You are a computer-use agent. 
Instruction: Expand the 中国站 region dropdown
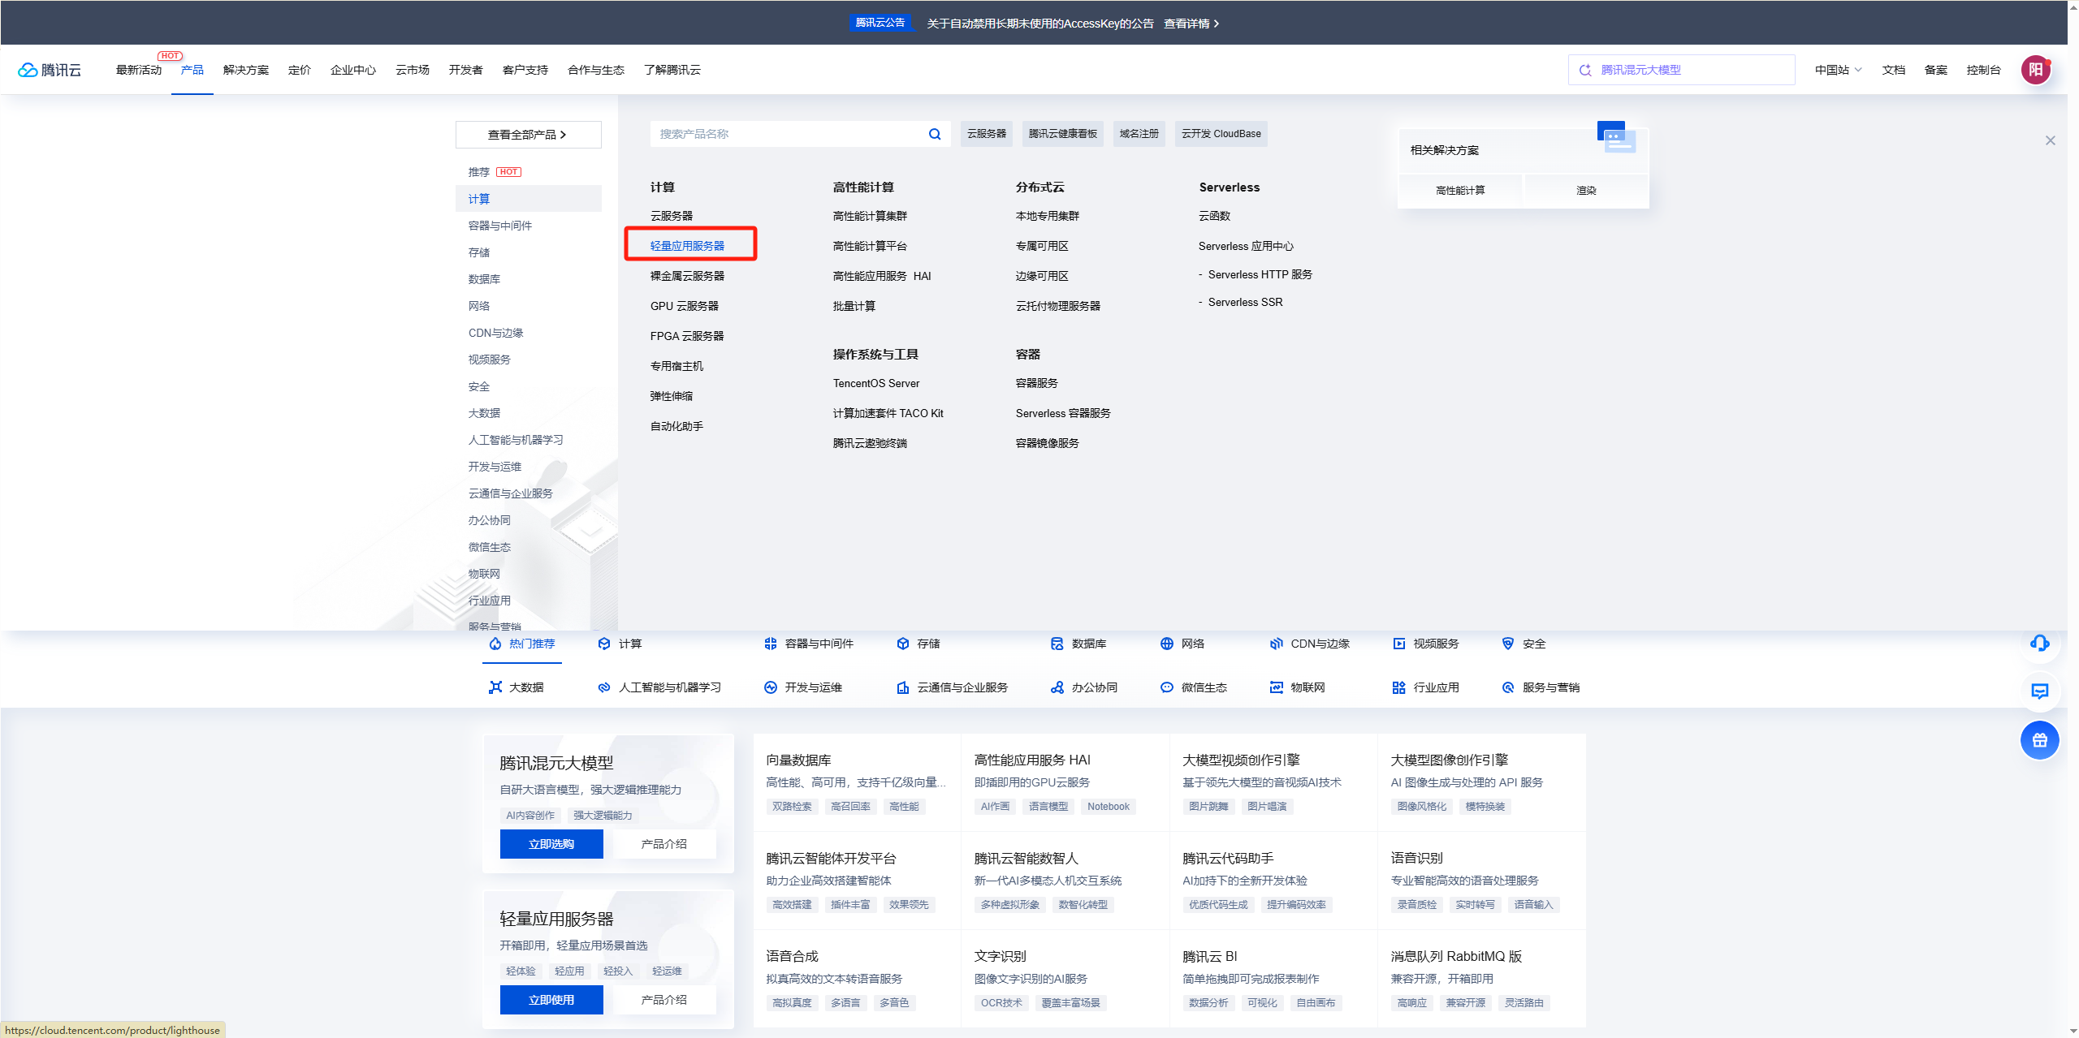(1839, 70)
